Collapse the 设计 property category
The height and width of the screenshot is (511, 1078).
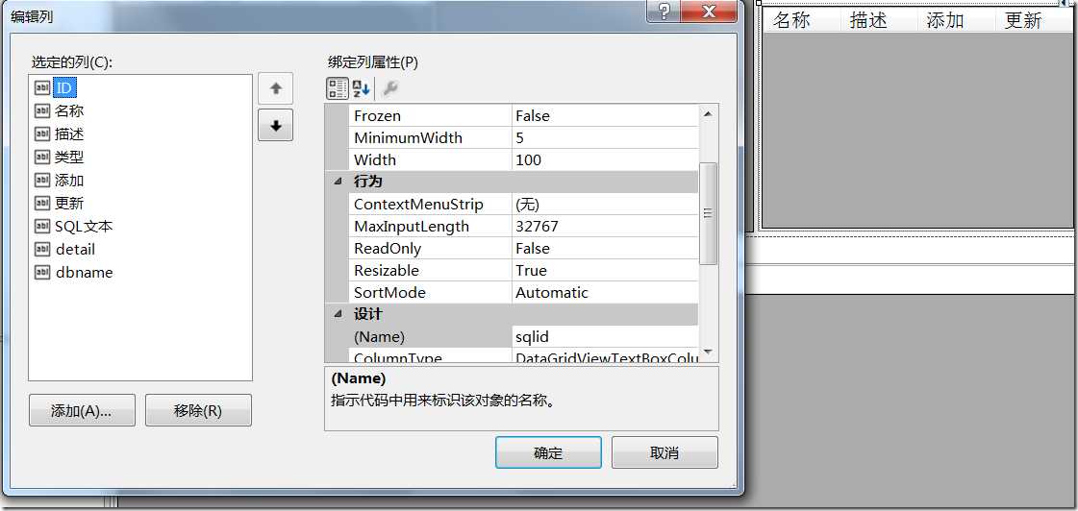point(337,314)
